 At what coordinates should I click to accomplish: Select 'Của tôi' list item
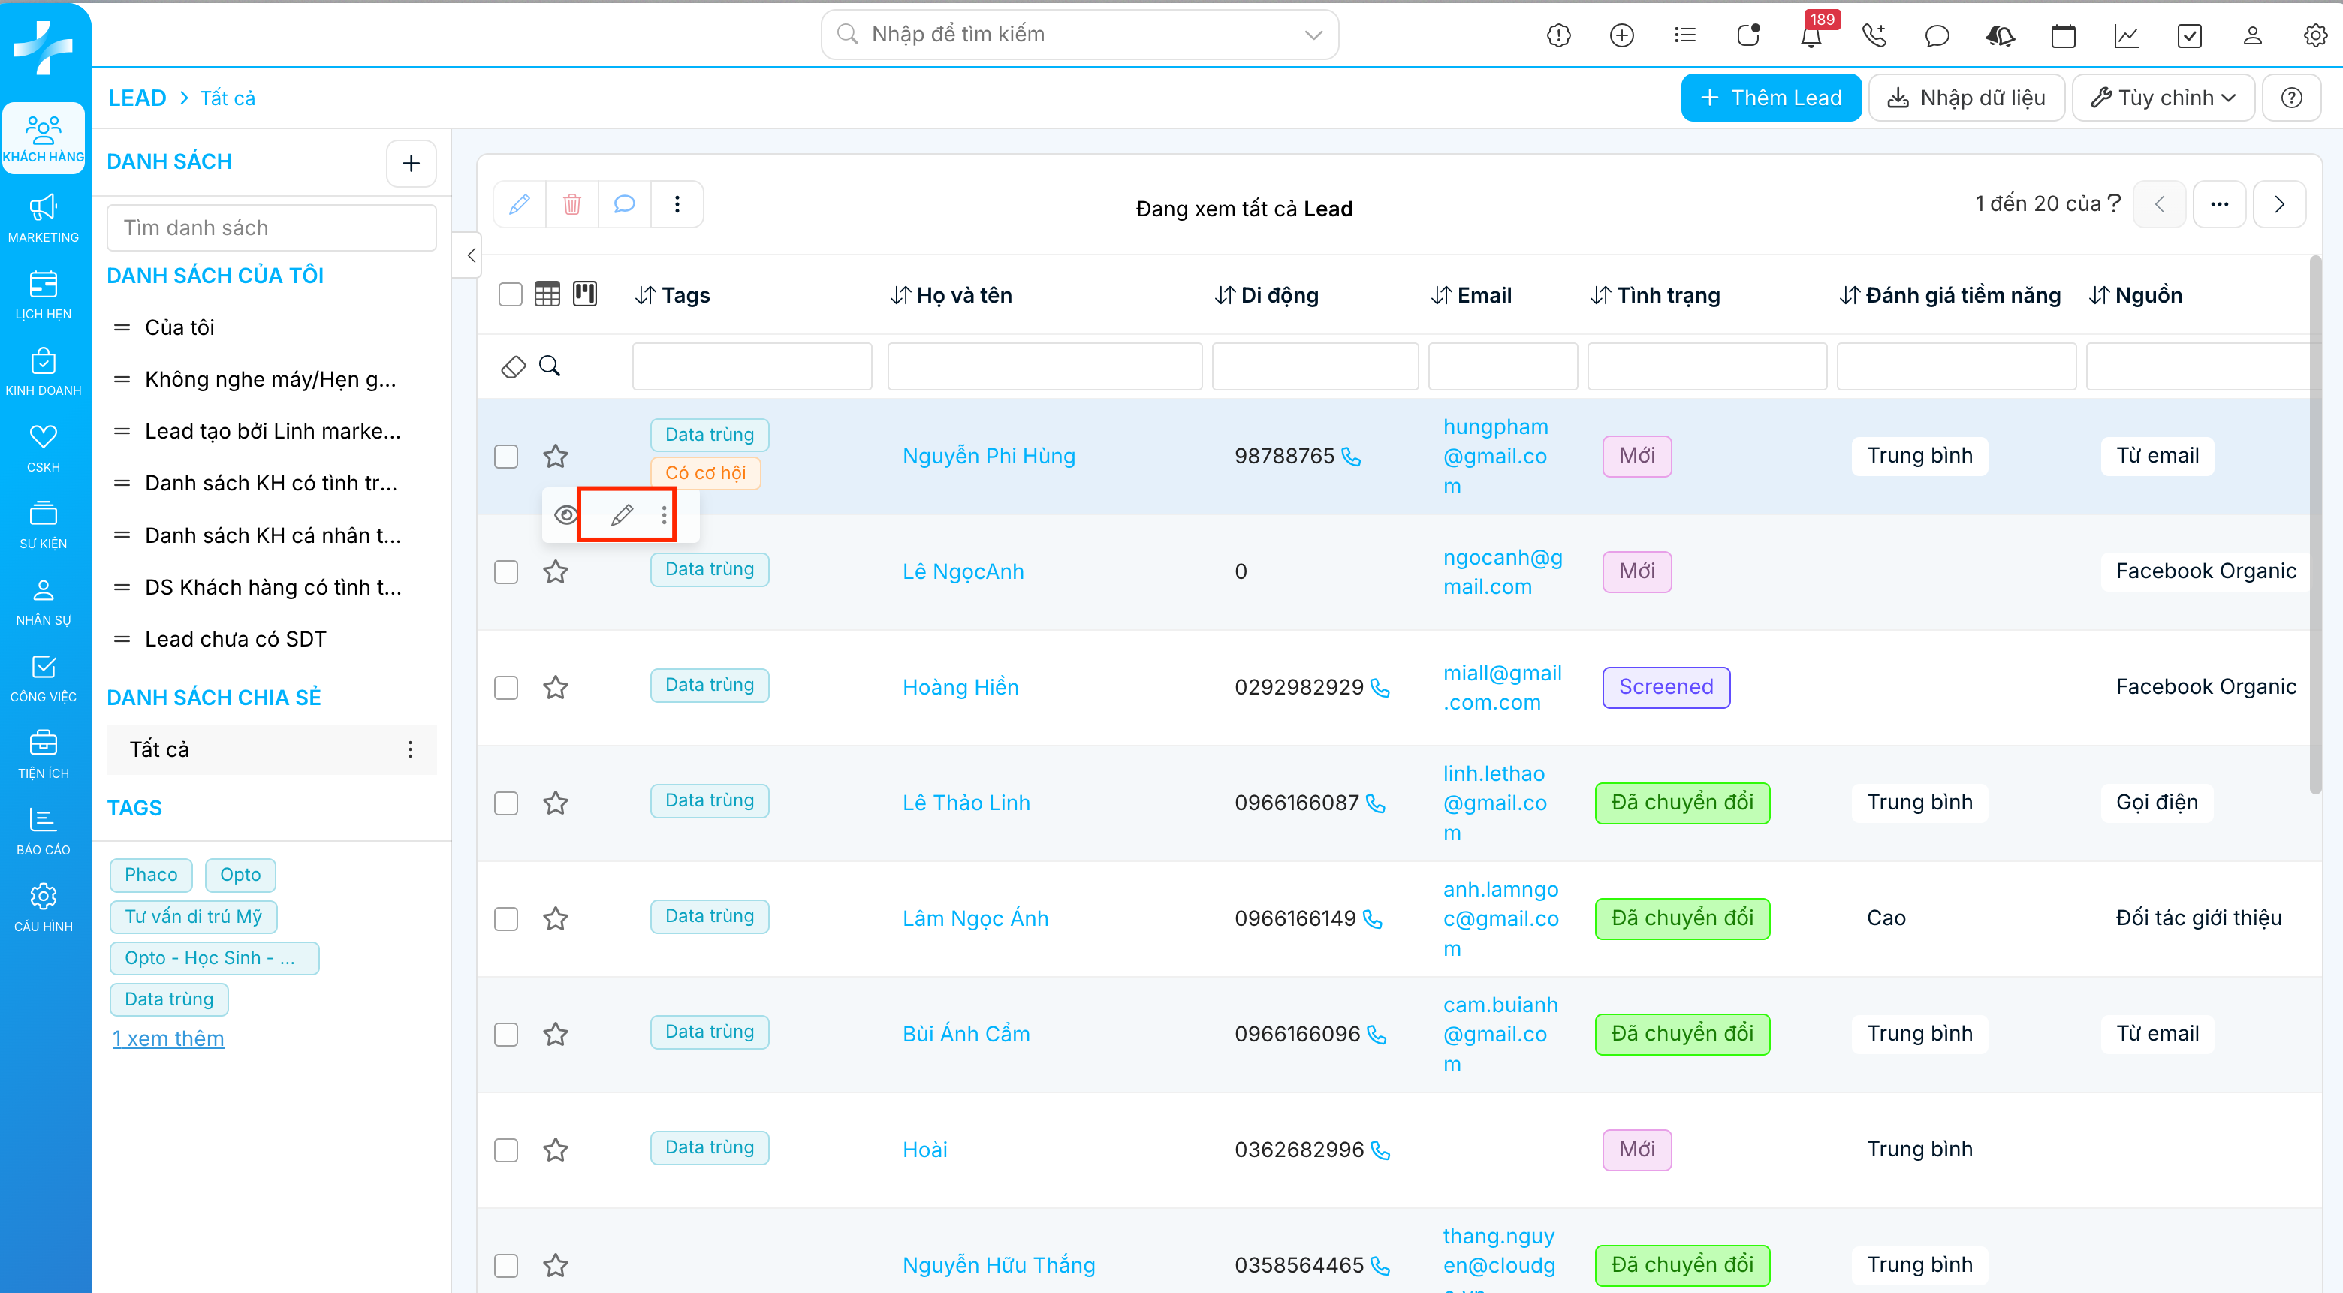click(x=180, y=327)
